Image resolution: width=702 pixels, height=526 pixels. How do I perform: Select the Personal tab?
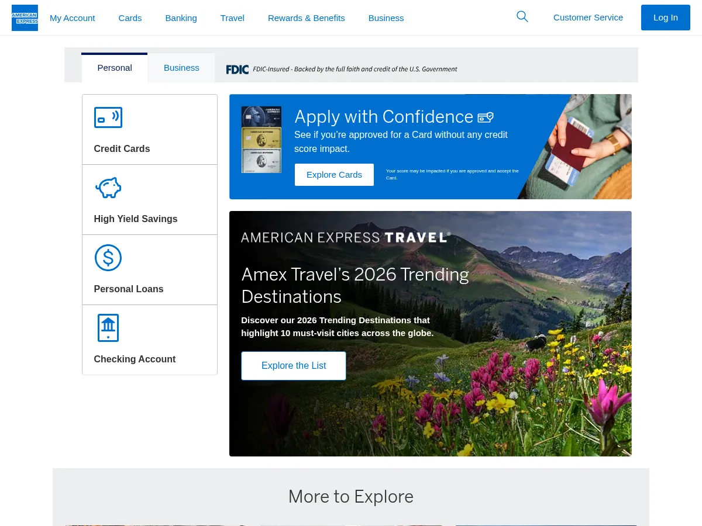click(115, 67)
